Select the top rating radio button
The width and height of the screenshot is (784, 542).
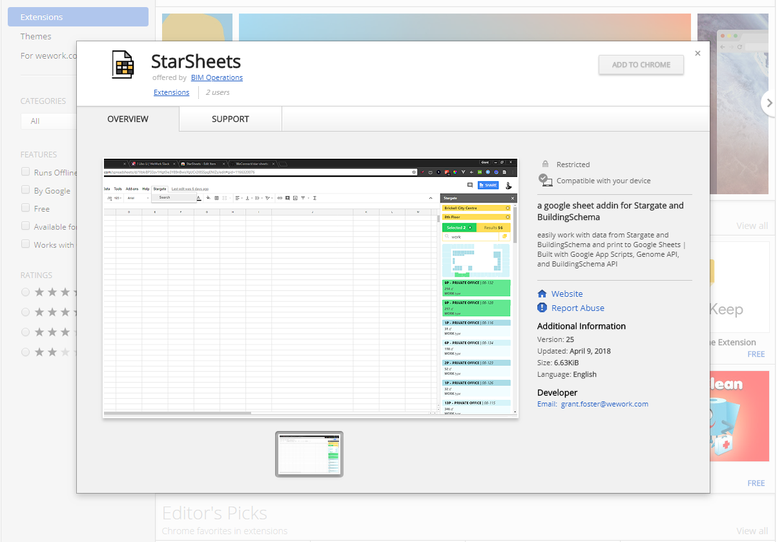[x=26, y=292]
